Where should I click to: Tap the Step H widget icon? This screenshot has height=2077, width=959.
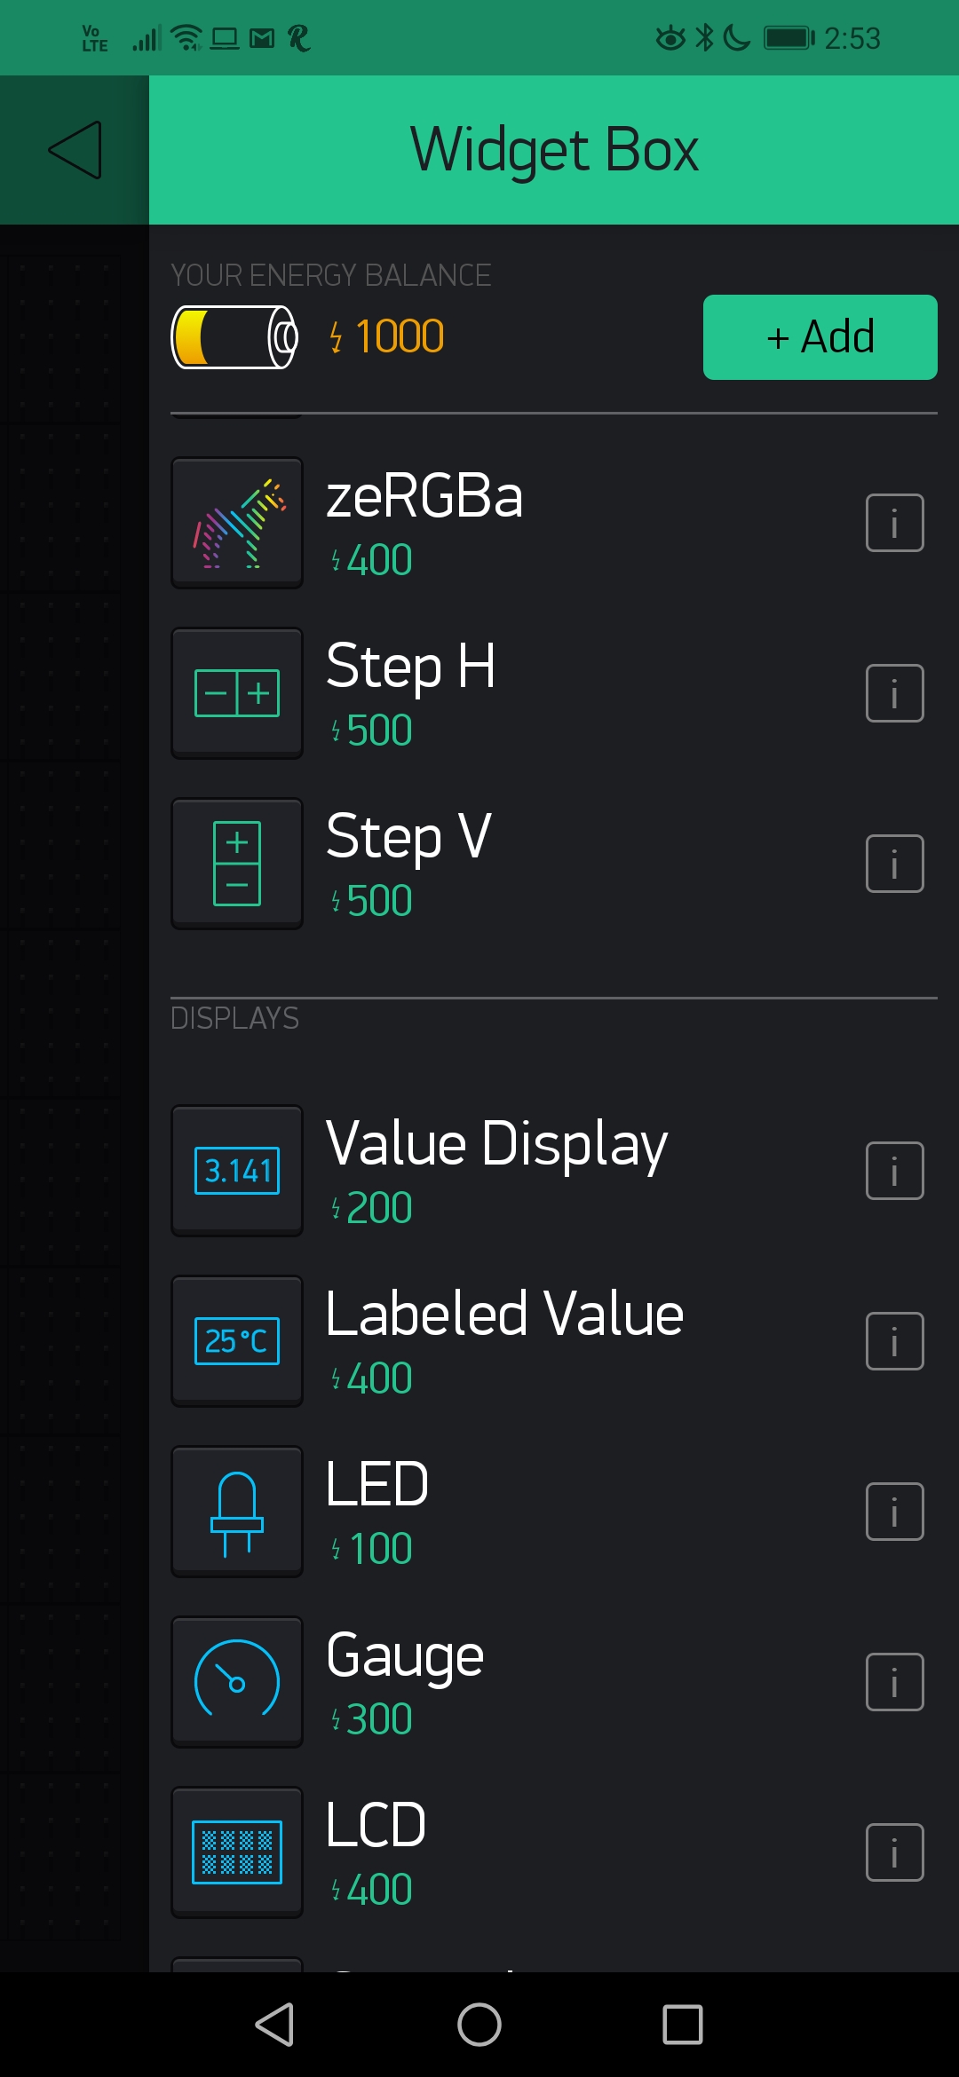click(236, 692)
